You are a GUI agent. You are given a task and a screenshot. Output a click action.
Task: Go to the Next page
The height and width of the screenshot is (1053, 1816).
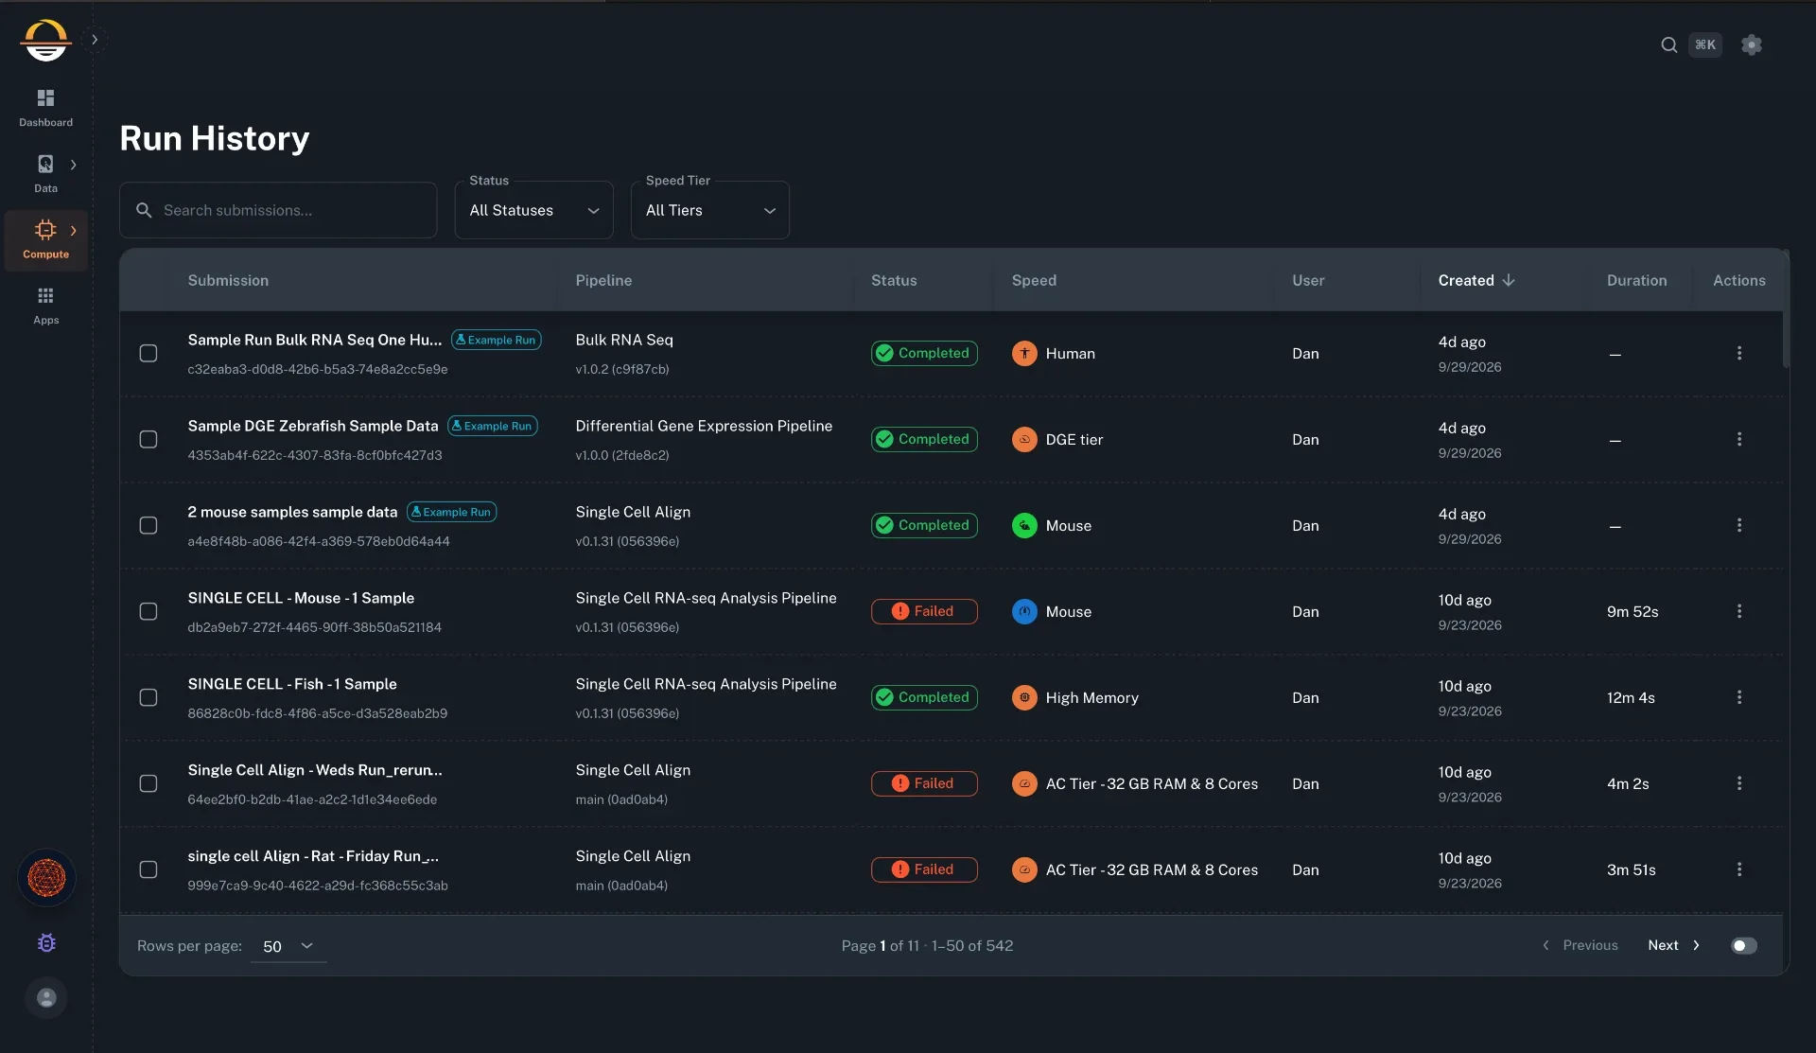(x=1674, y=945)
